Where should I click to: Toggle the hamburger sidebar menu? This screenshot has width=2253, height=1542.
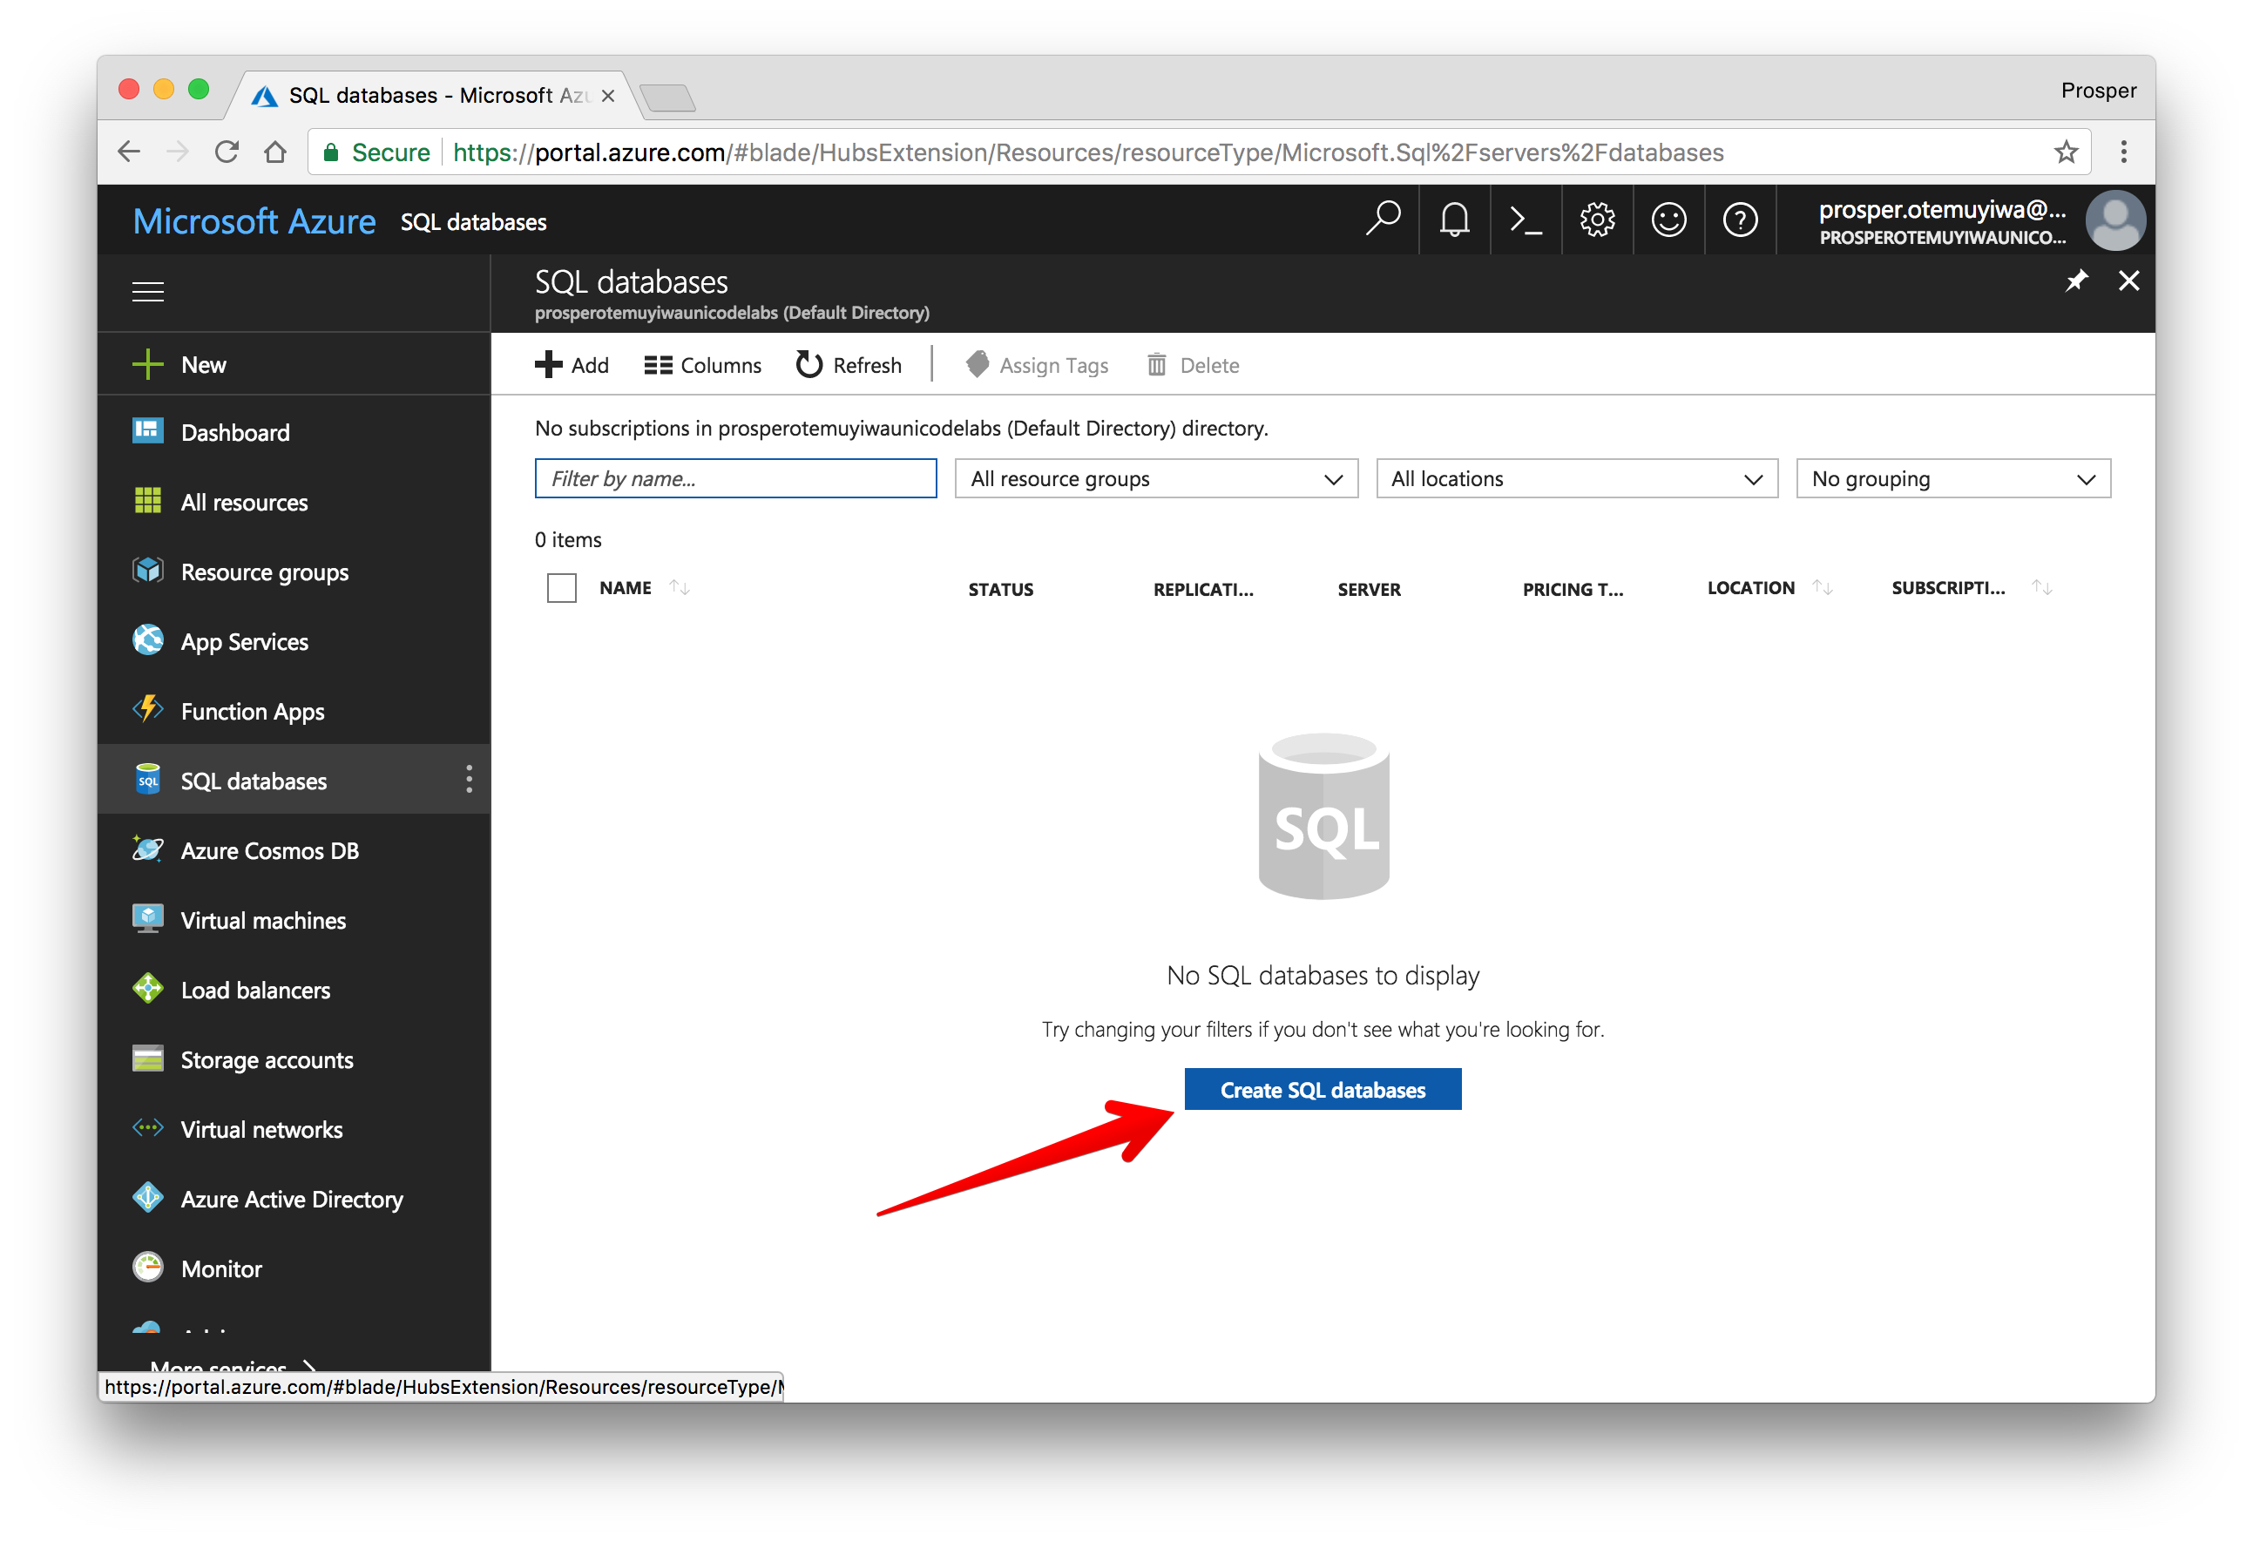[147, 291]
